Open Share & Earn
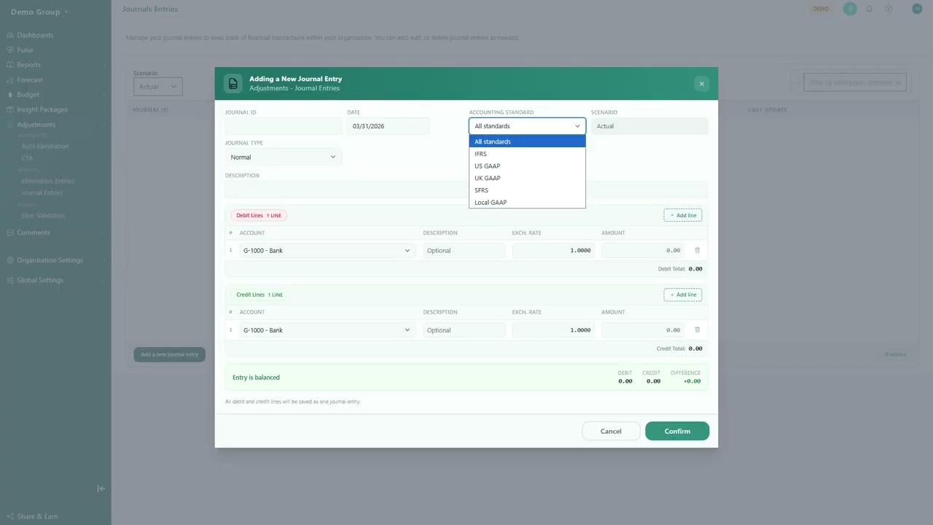 pyautogui.click(x=37, y=516)
